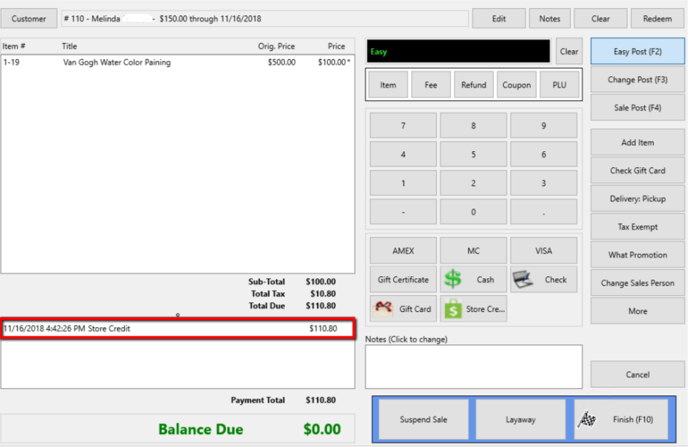
Task: Click the green dollar Cash icon
Action: (x=452, y=279)
